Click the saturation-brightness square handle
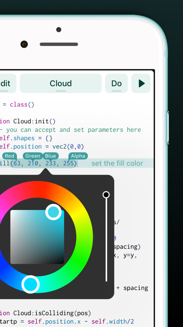 53,212
